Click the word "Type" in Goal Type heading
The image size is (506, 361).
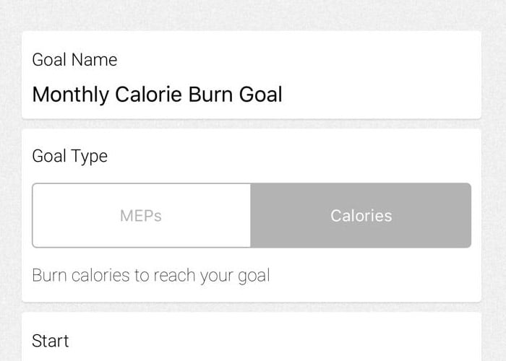(89, 156)
